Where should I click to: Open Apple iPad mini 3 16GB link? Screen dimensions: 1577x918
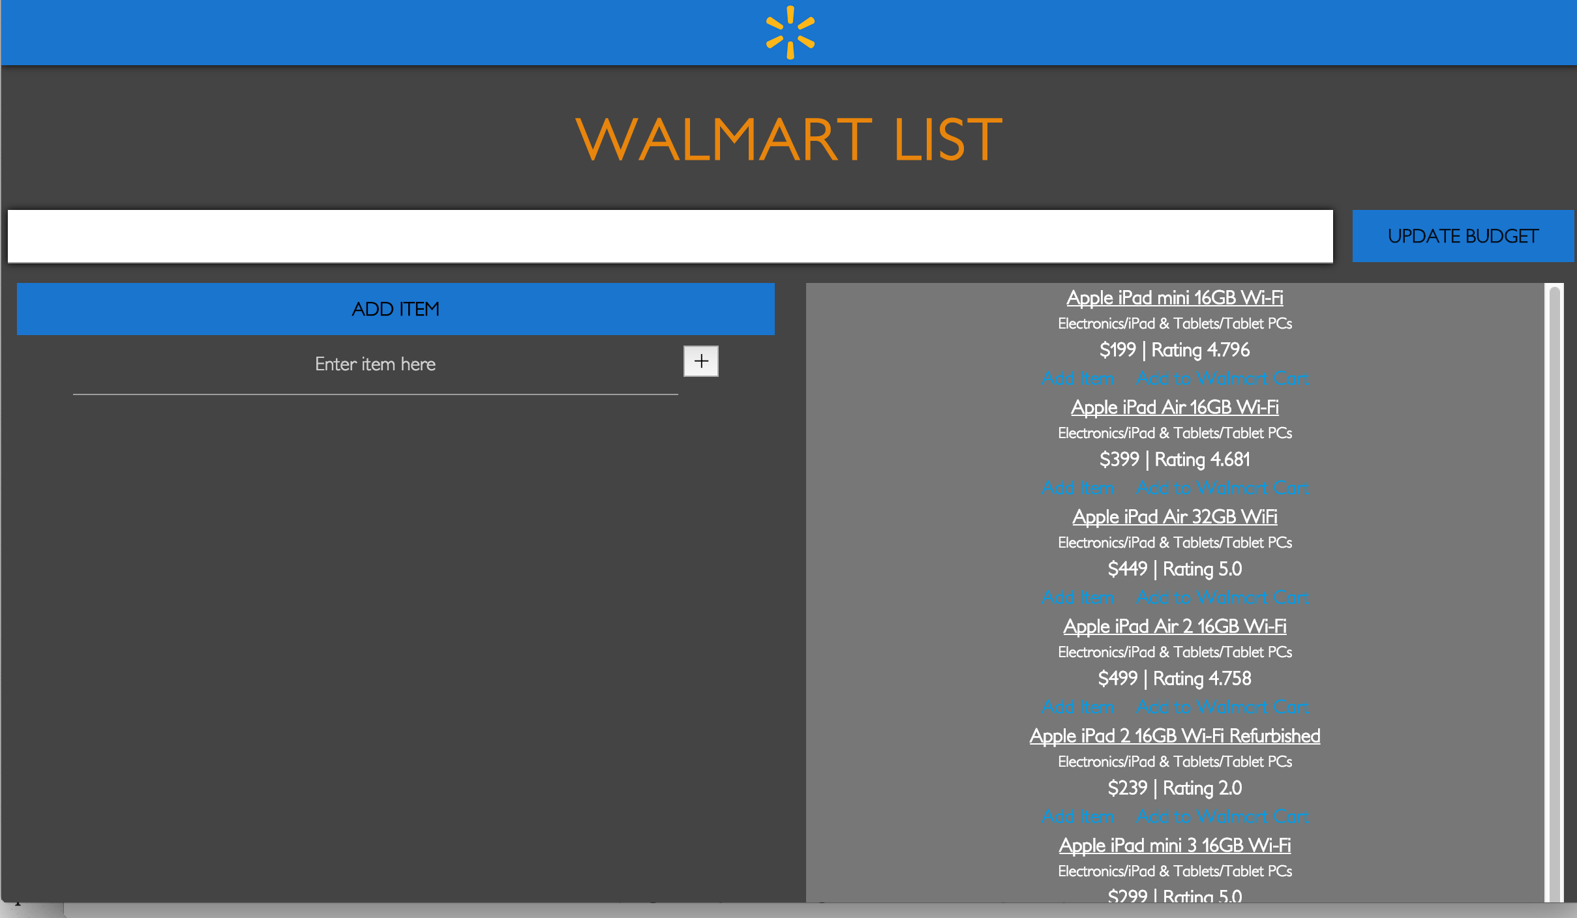[1174, 846]
